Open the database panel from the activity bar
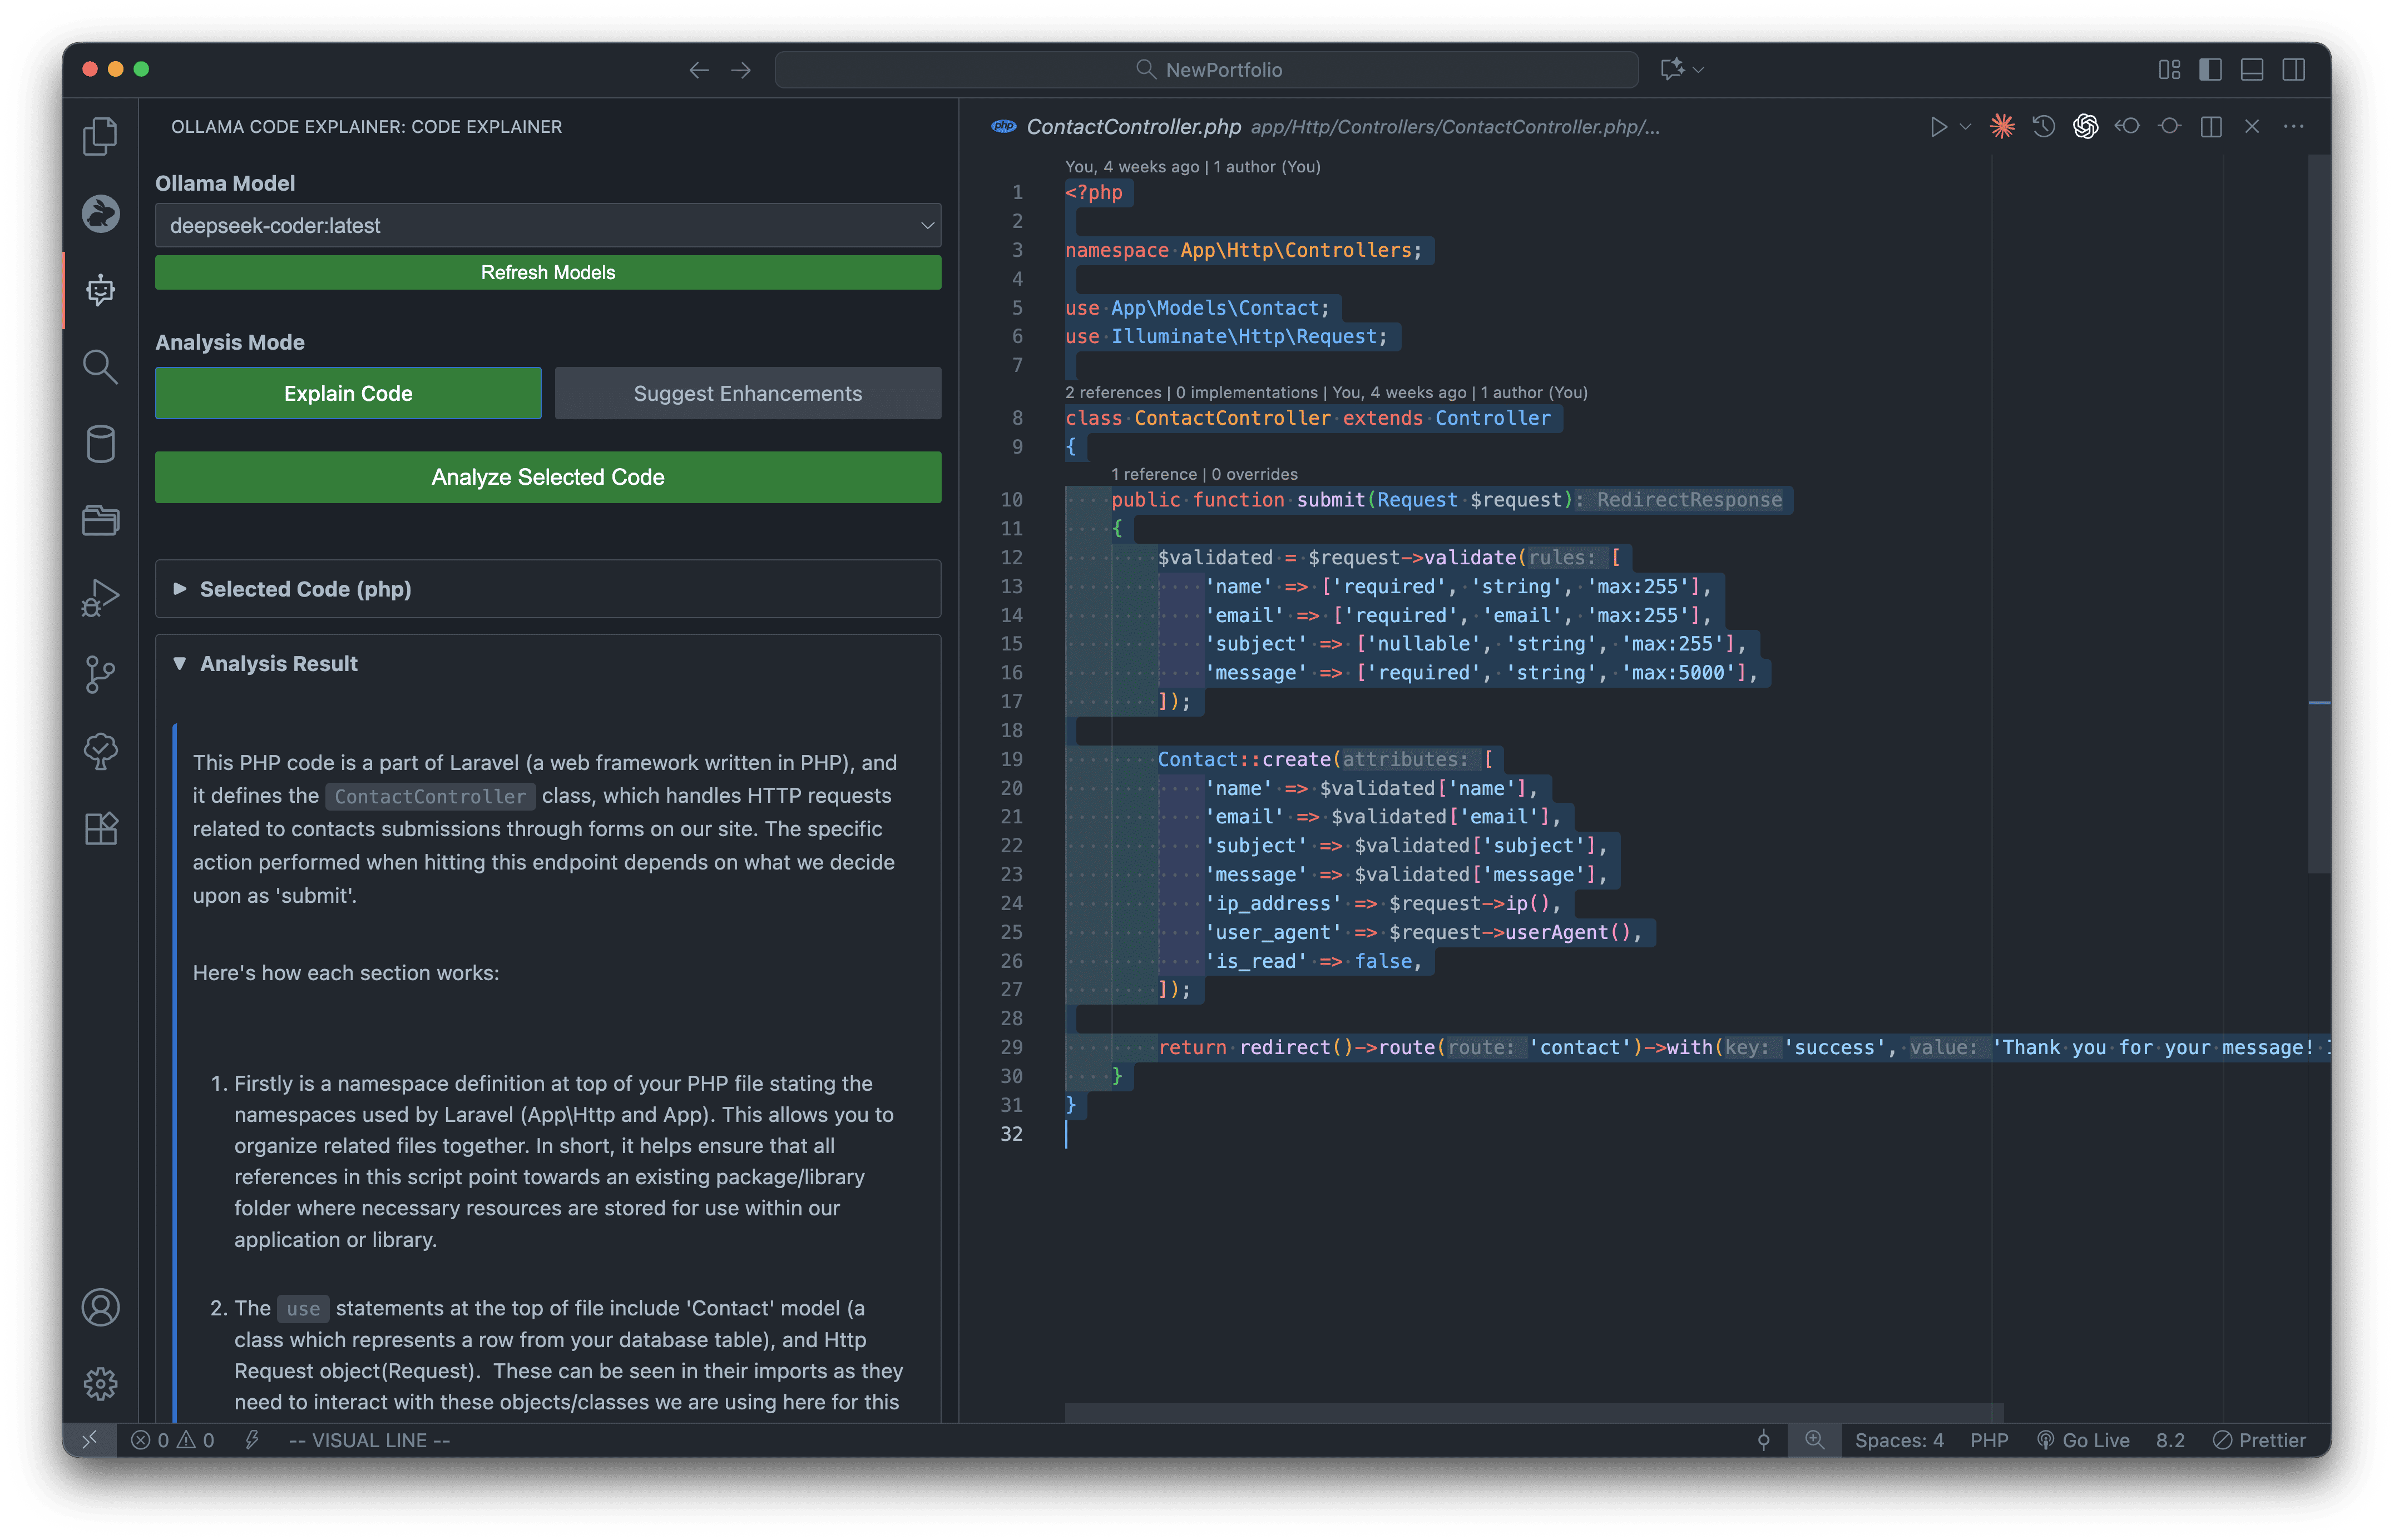The image size is (2394, 1540). point(100,444)
